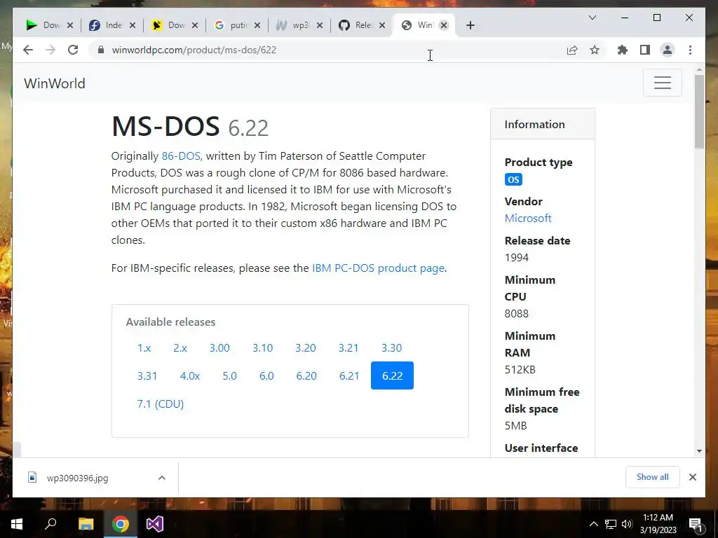
Task: Select release 3.21
Action: [348, 347]
